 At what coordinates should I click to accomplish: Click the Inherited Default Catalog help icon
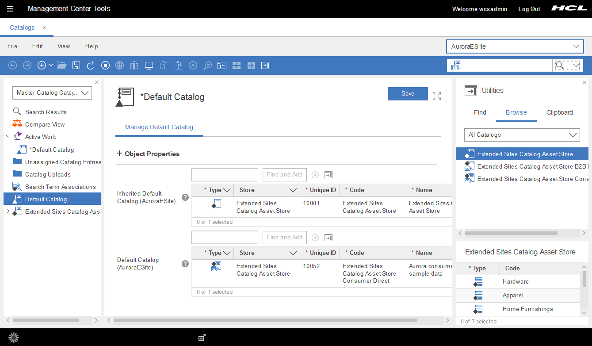(185, 197)
